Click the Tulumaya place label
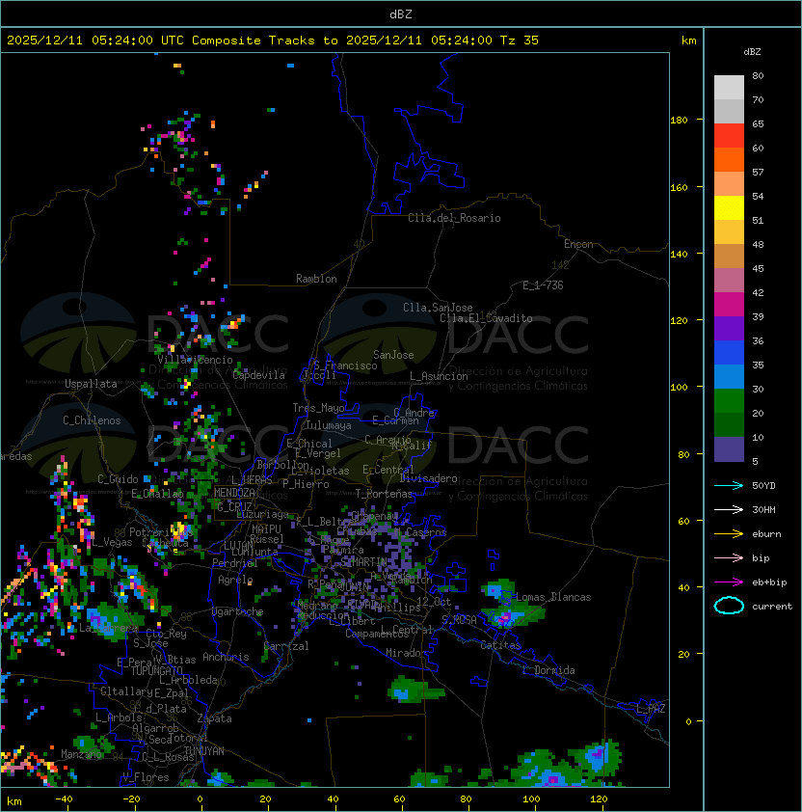This screenshot has height=812, width=802. click(329, 425)
